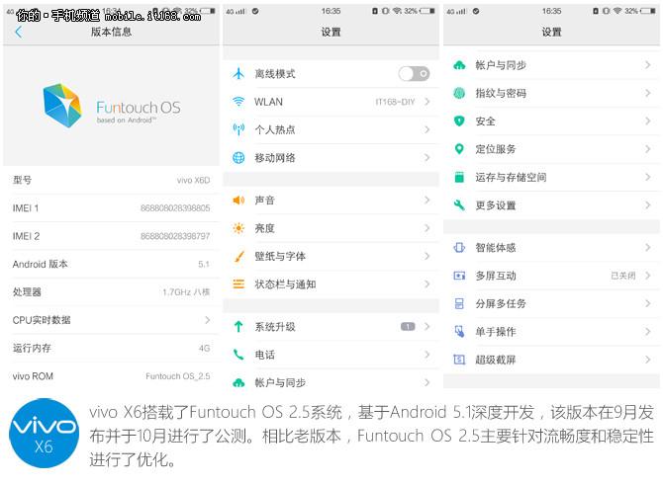The width and height of the screenshot is (663, 485).
Task: Open 分屏多任务 entry
Action: (552, 303)
